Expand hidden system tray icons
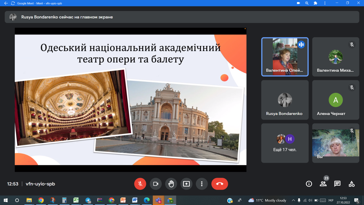364x205 pixels. click(x=293, y=200)
